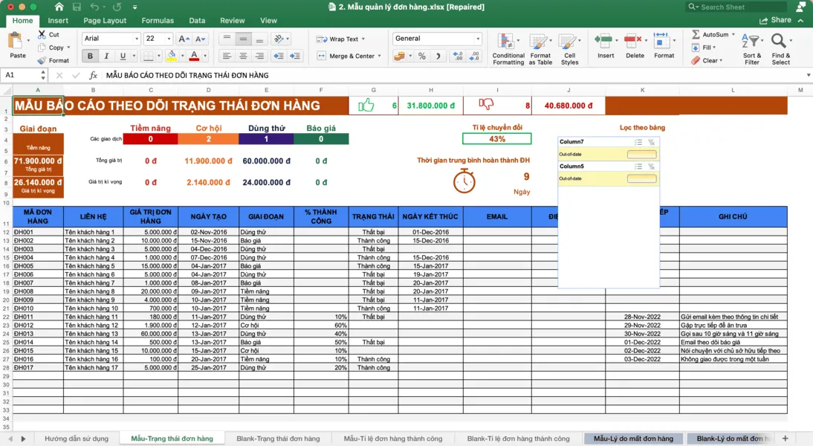
Task: Toggle multi-select on the Column7 slicer
Action: (x=638, y=142)
